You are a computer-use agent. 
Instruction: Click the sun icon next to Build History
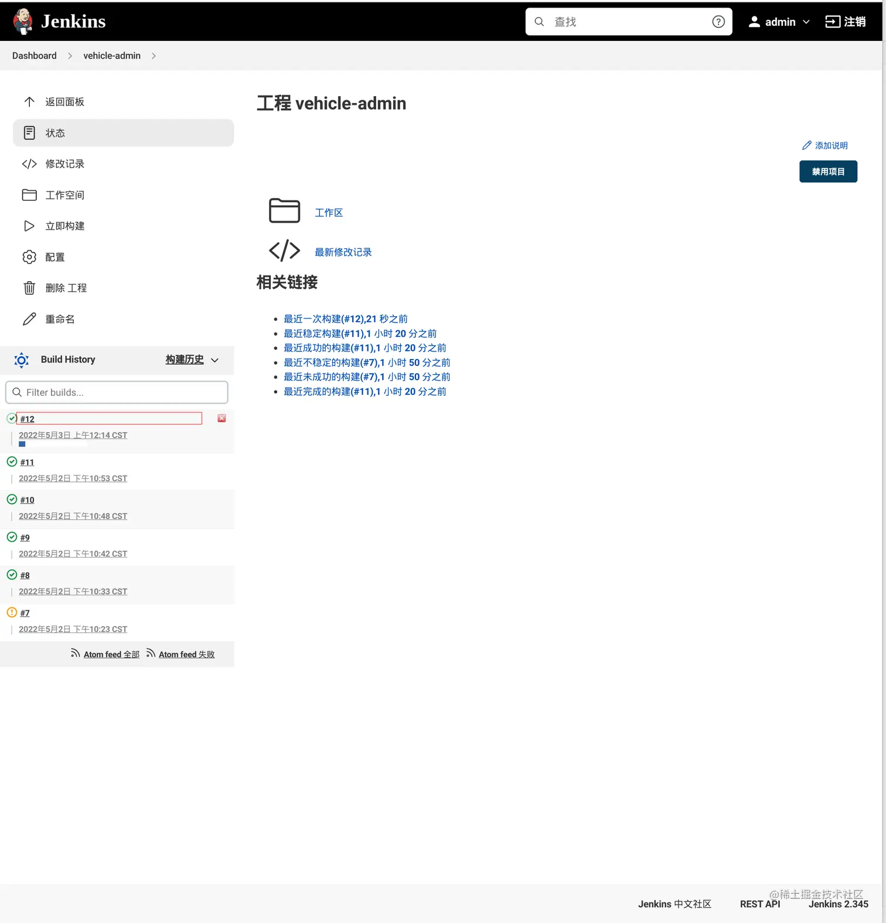22,360
